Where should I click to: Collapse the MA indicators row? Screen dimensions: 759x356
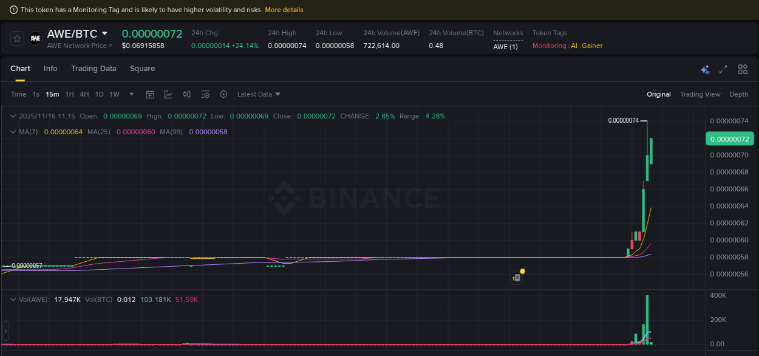[x=12, y=132]
